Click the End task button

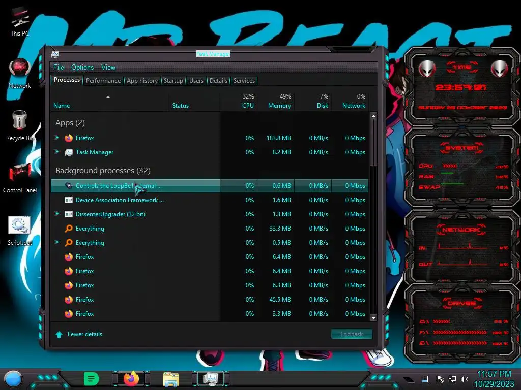pyautogui.click(x=352, y=334)
